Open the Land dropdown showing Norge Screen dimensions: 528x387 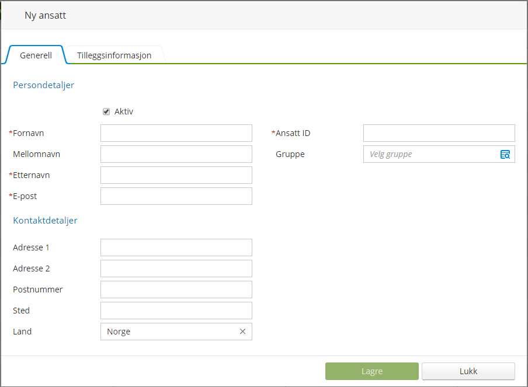[176, 332]
